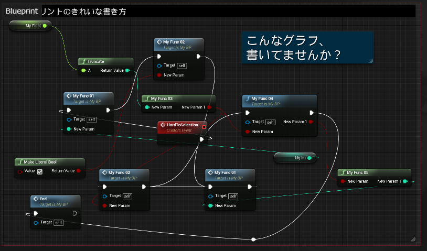
Task: Click the My Int node's output pin
Action: point(309,157)
